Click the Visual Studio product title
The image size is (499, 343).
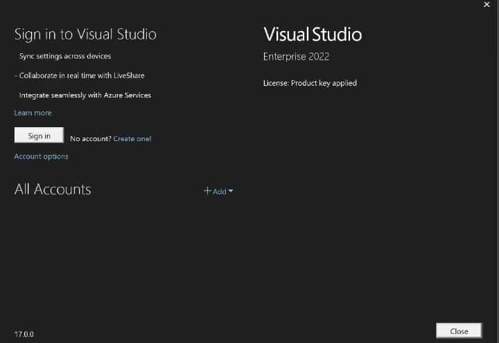(313, 35)
